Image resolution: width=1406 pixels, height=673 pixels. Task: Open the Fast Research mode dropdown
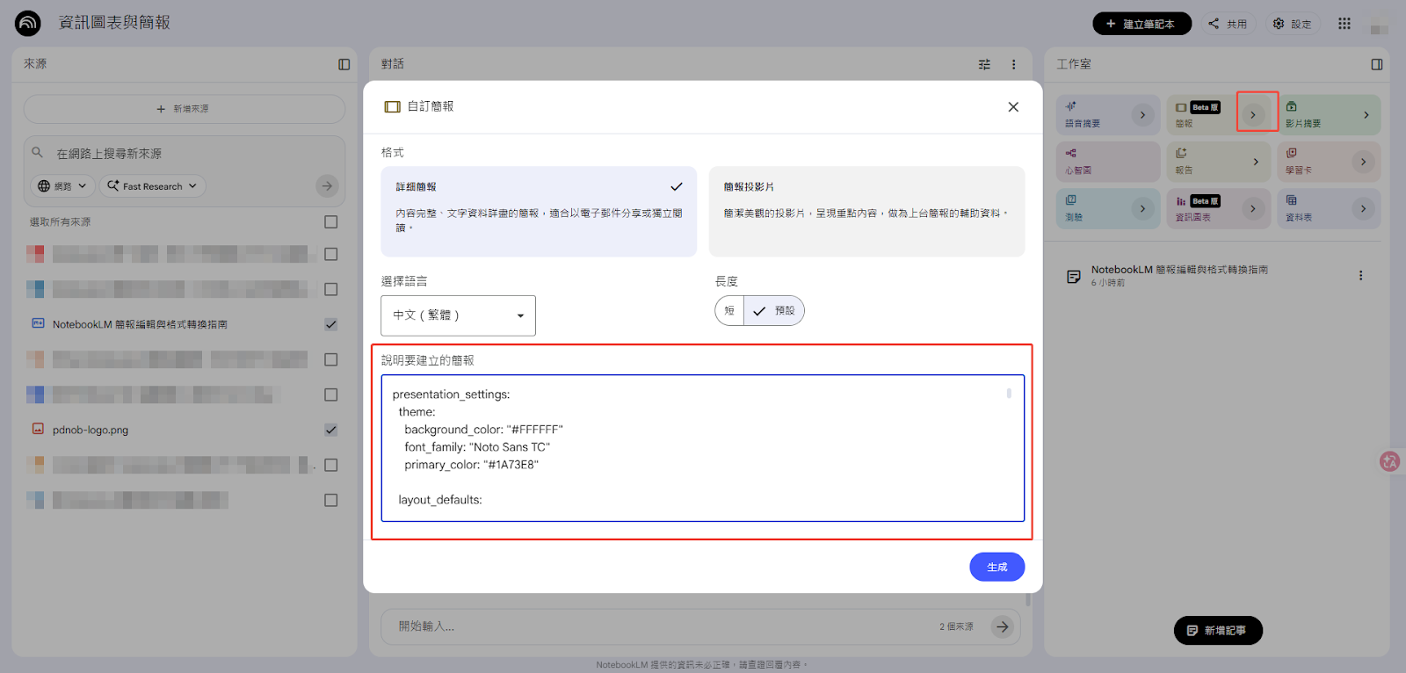pyautogui.click(x=153, y=186)
